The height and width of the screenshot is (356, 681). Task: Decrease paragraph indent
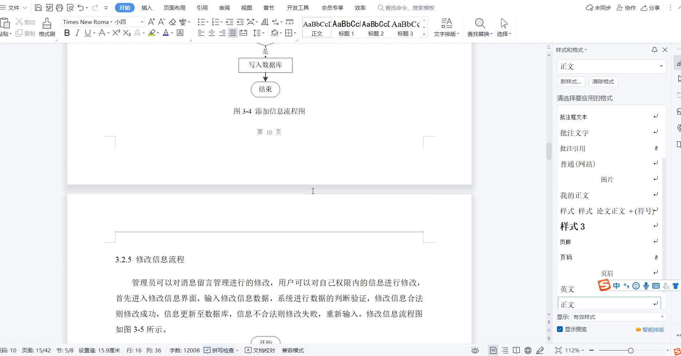(229, 22)
